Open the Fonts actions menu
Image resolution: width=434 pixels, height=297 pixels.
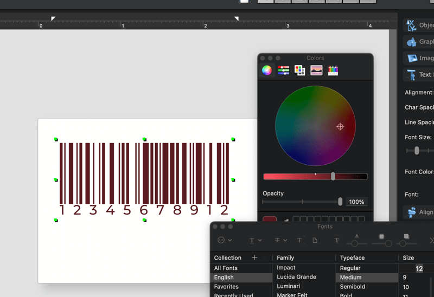225,240
